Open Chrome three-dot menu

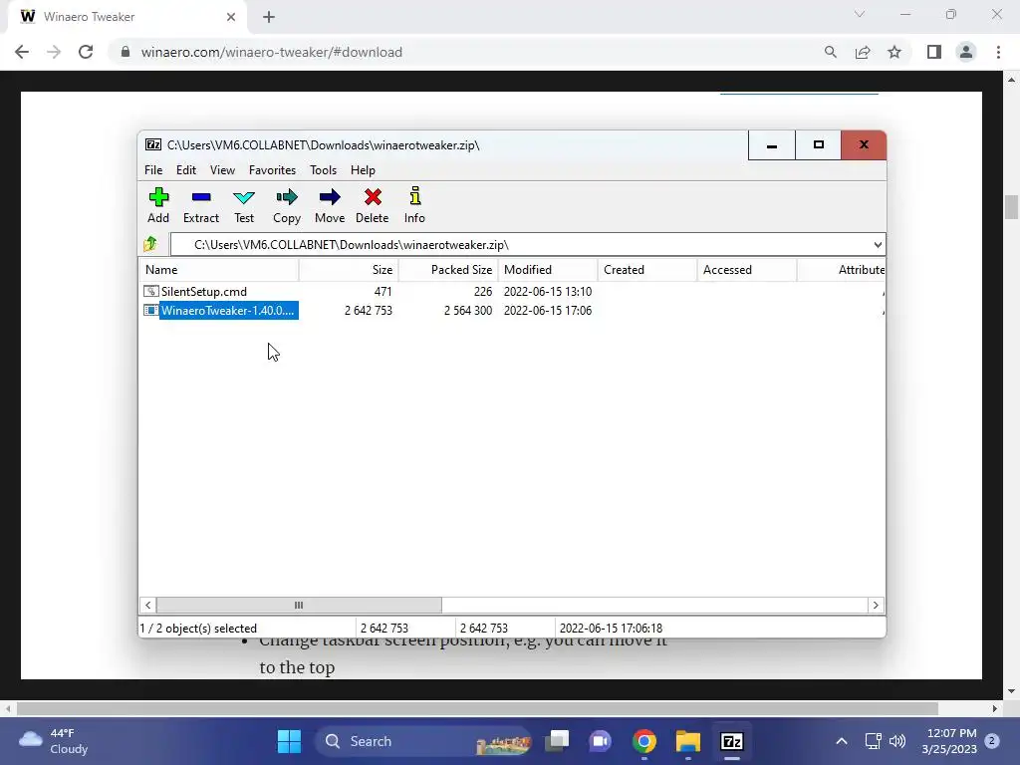click(x=998, y=52)
